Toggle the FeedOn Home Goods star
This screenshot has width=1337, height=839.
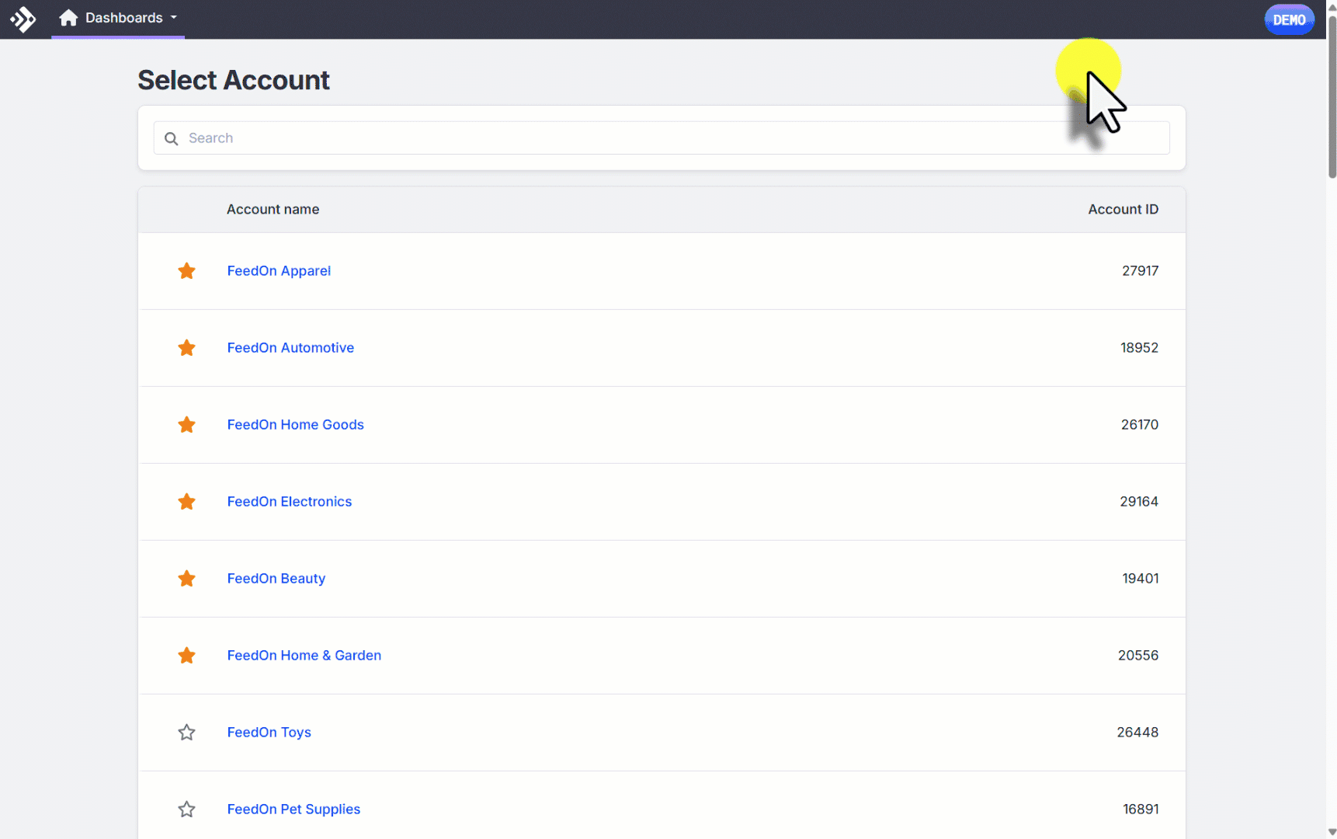(x=186, y=424)
